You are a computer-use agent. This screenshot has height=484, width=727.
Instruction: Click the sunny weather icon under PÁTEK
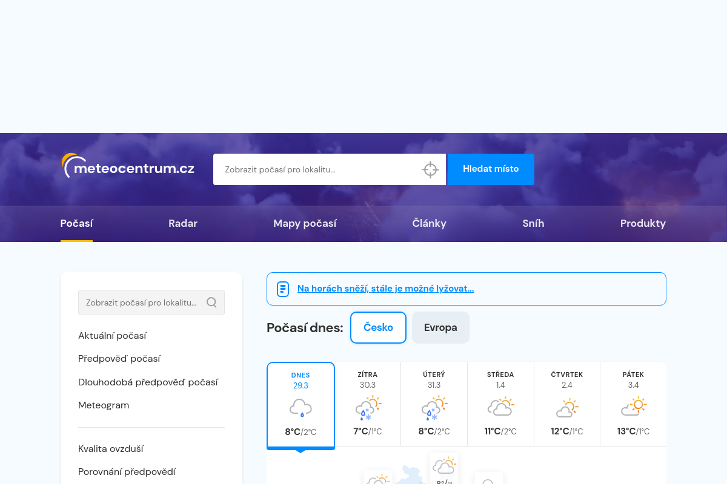634,407
